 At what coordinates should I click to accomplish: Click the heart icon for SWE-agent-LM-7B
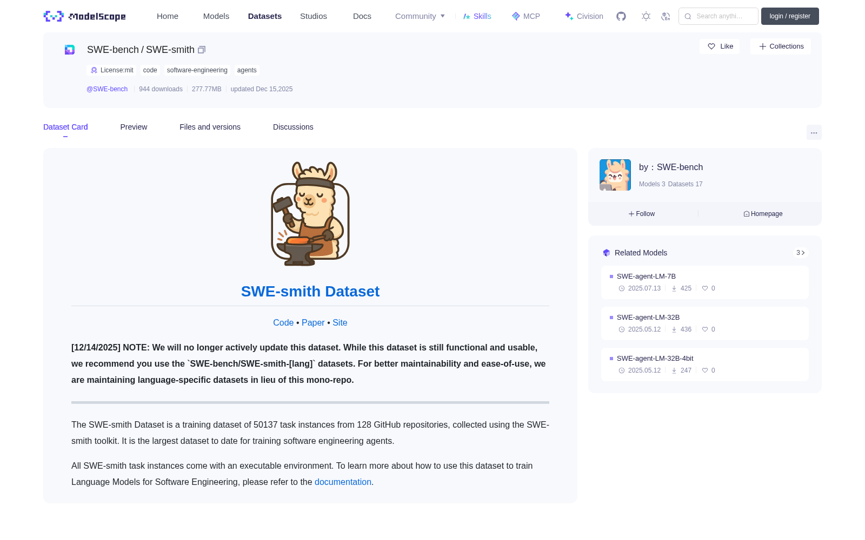[705, 288]
